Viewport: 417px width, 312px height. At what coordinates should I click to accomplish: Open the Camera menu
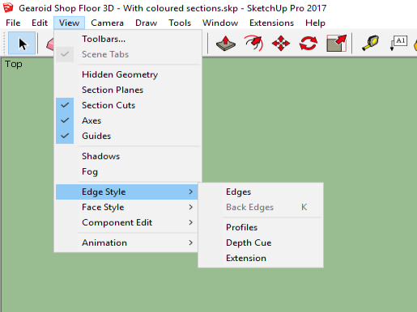(107, 23)
